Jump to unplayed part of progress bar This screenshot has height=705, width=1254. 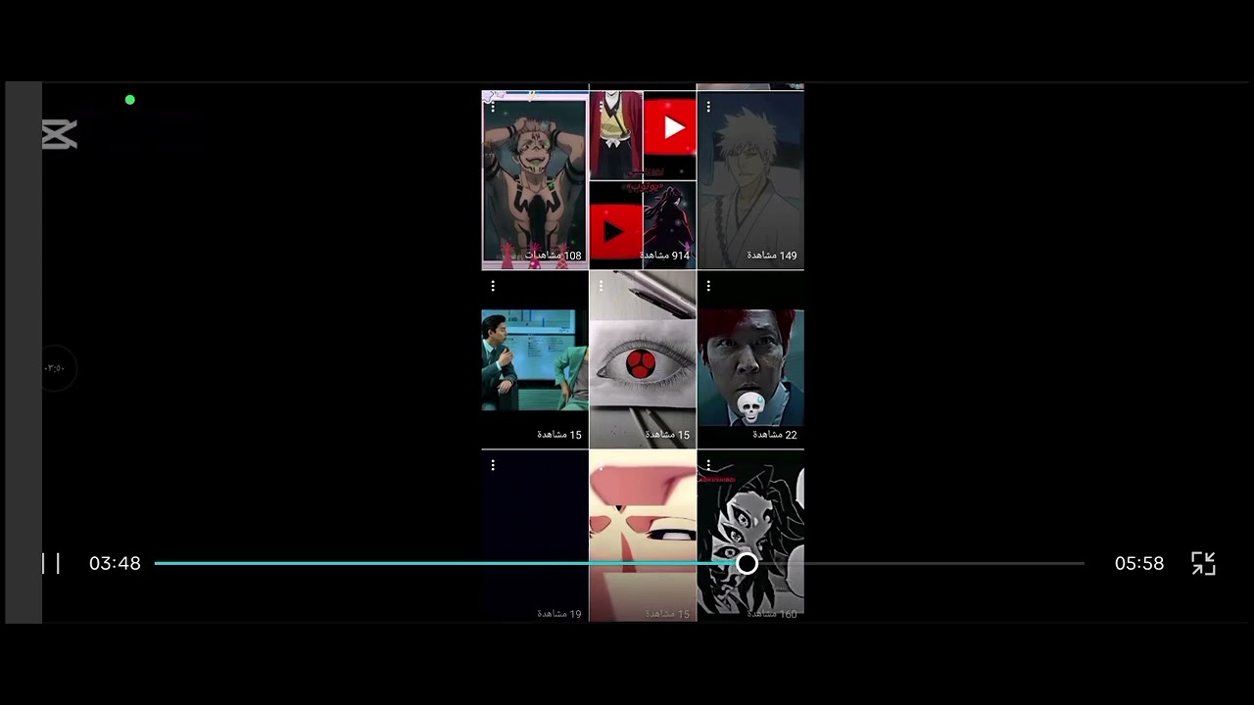tap(921, 563)
